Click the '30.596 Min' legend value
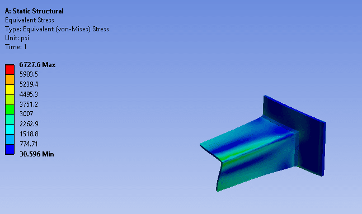 click(x=37, y=154)
